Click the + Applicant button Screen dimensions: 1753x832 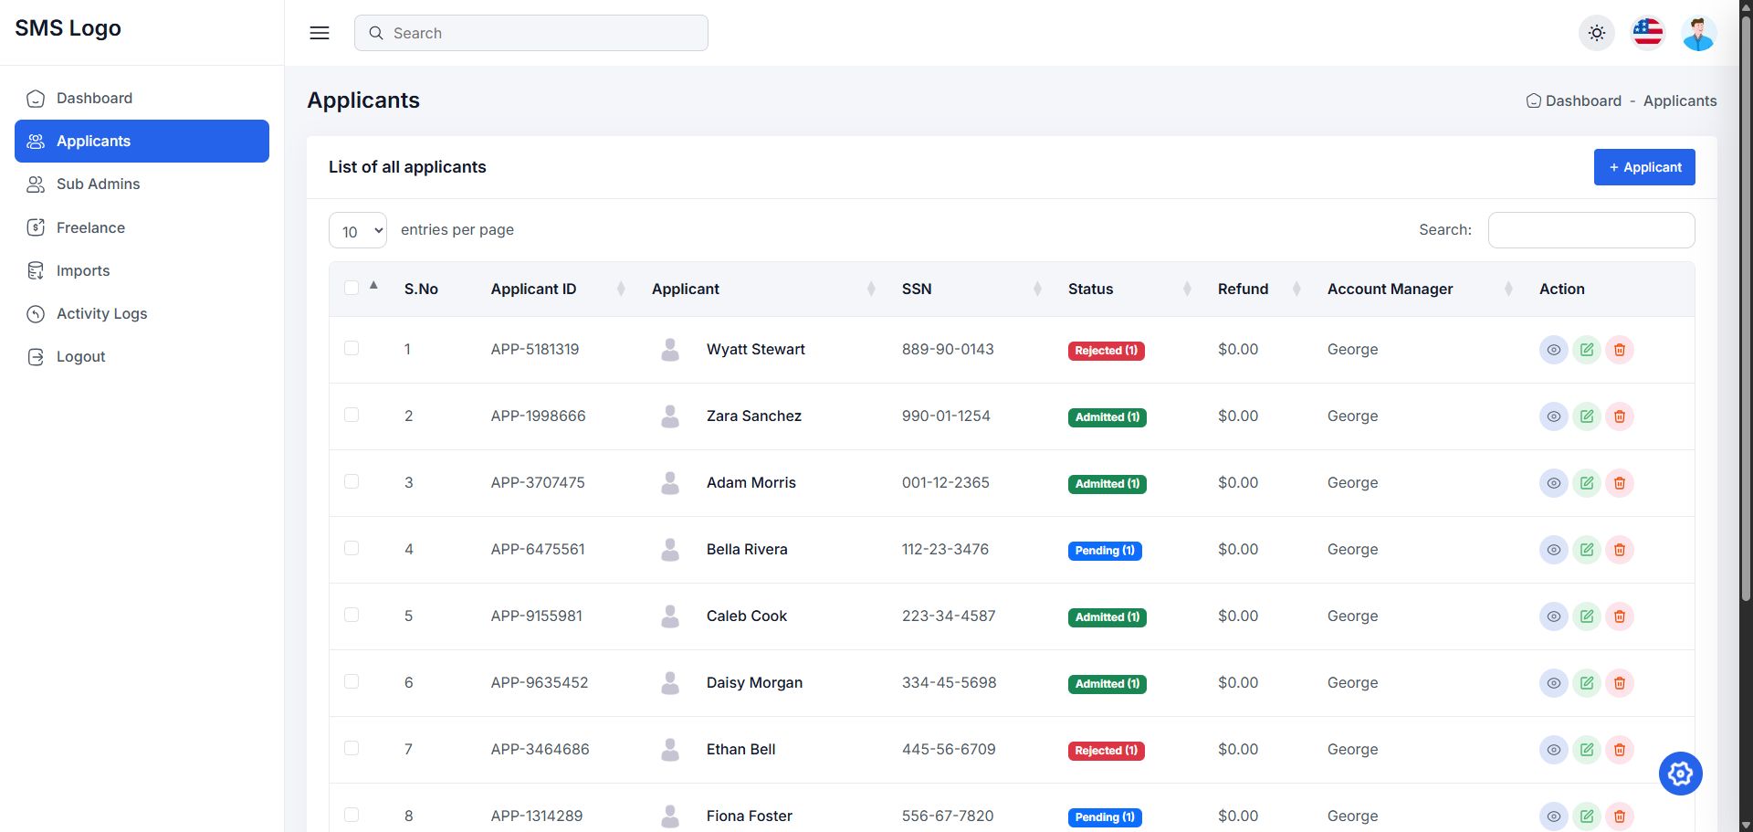[x=1643, y=167]
